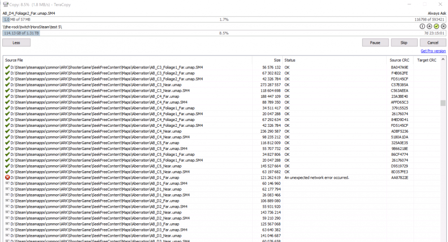Click the pending icon of AB_D2_Near.umap
The height and width of the screenshot is (242, 448).
click(x=8, y=213)
